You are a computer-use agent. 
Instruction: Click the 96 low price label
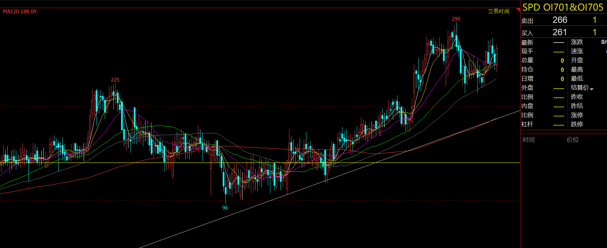[225, 208]
